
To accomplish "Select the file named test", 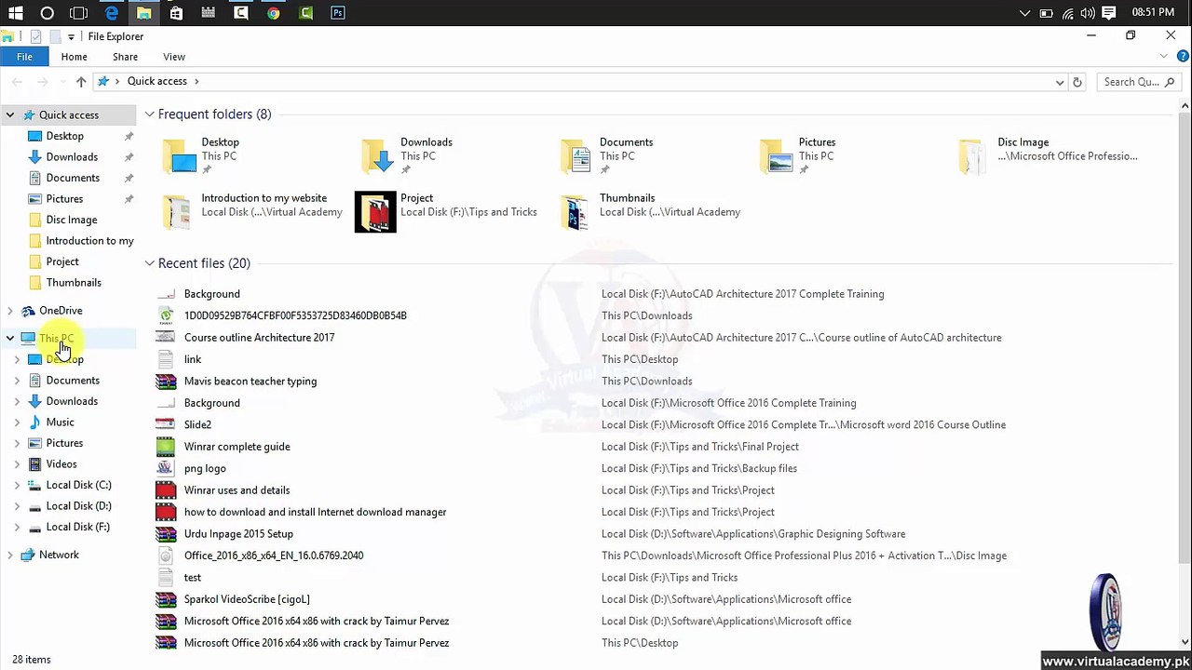I will [x=193, y=578].
